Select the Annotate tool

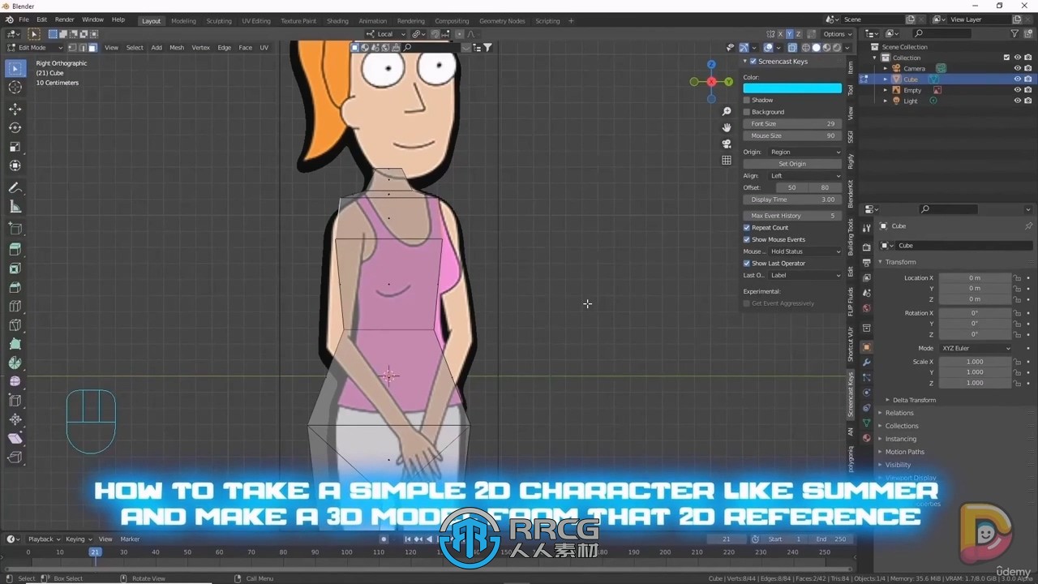click(15, 187)
